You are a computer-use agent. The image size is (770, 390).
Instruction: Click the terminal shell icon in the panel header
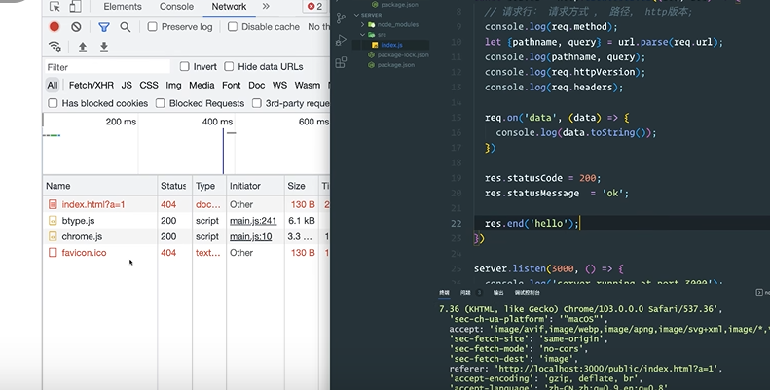click(759, 293)
